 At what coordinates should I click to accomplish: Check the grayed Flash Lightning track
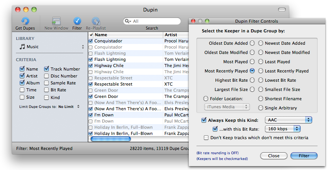coord(91,54)
